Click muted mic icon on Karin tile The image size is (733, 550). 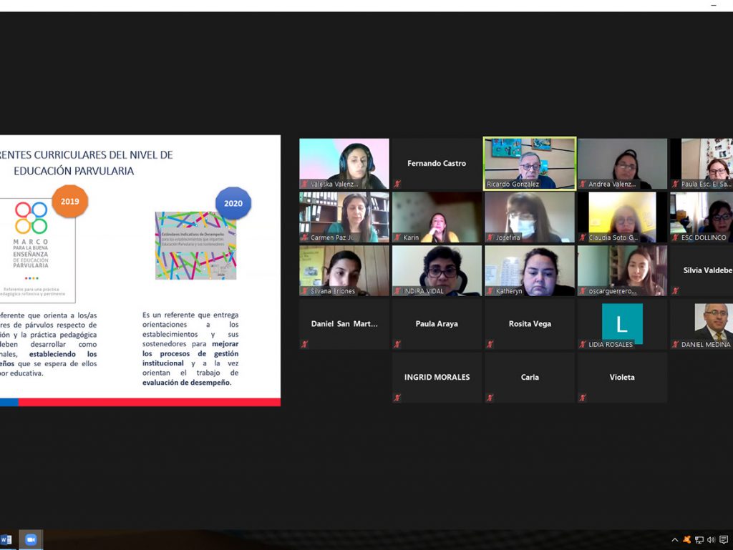397,237
